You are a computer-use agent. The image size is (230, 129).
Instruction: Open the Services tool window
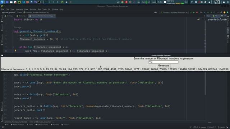(65, 125)
